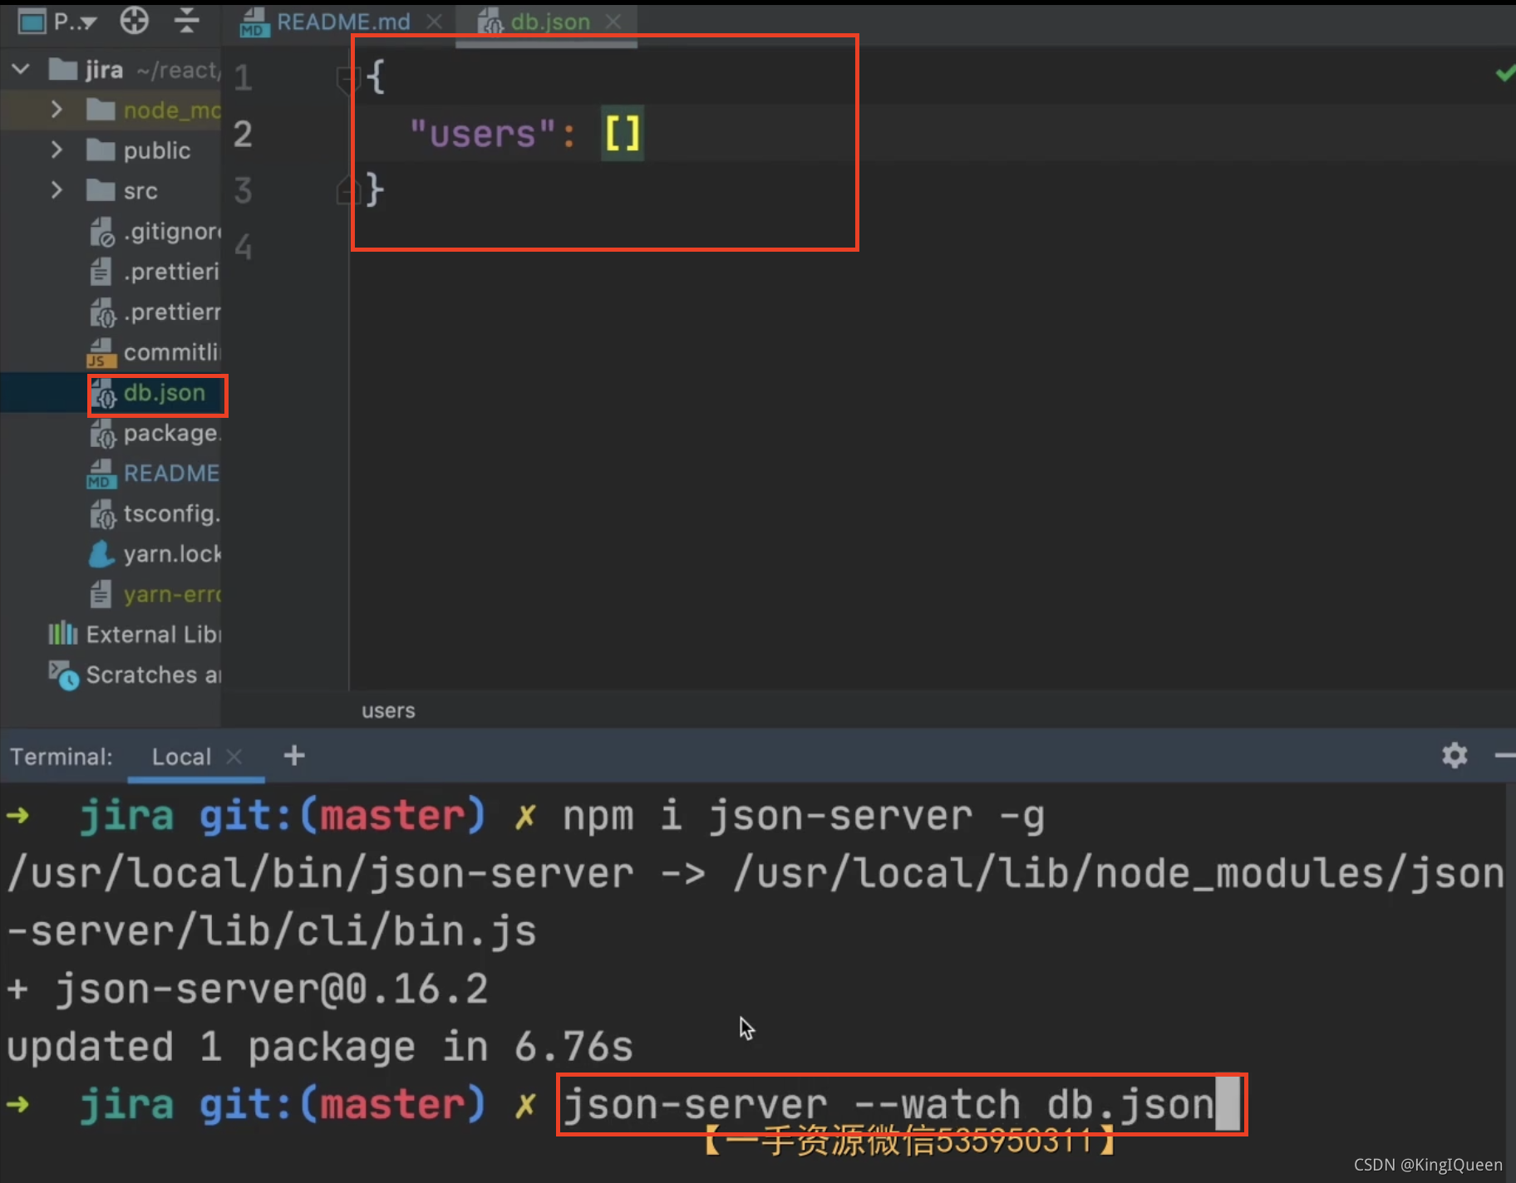Collapse the jira project root node

[x=20, y=69]
